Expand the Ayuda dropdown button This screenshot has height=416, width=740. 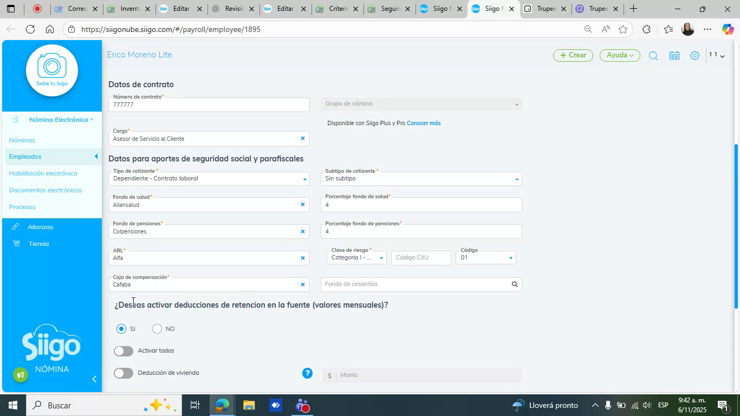point(620,55)
